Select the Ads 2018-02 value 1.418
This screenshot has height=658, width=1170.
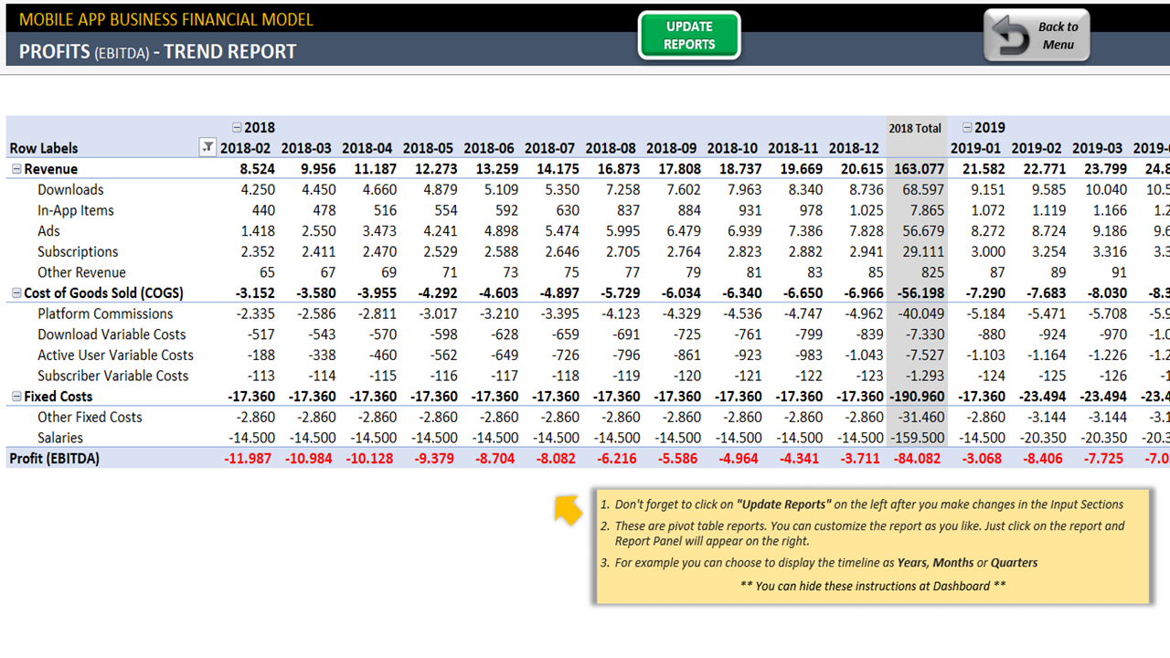point(258,231)
